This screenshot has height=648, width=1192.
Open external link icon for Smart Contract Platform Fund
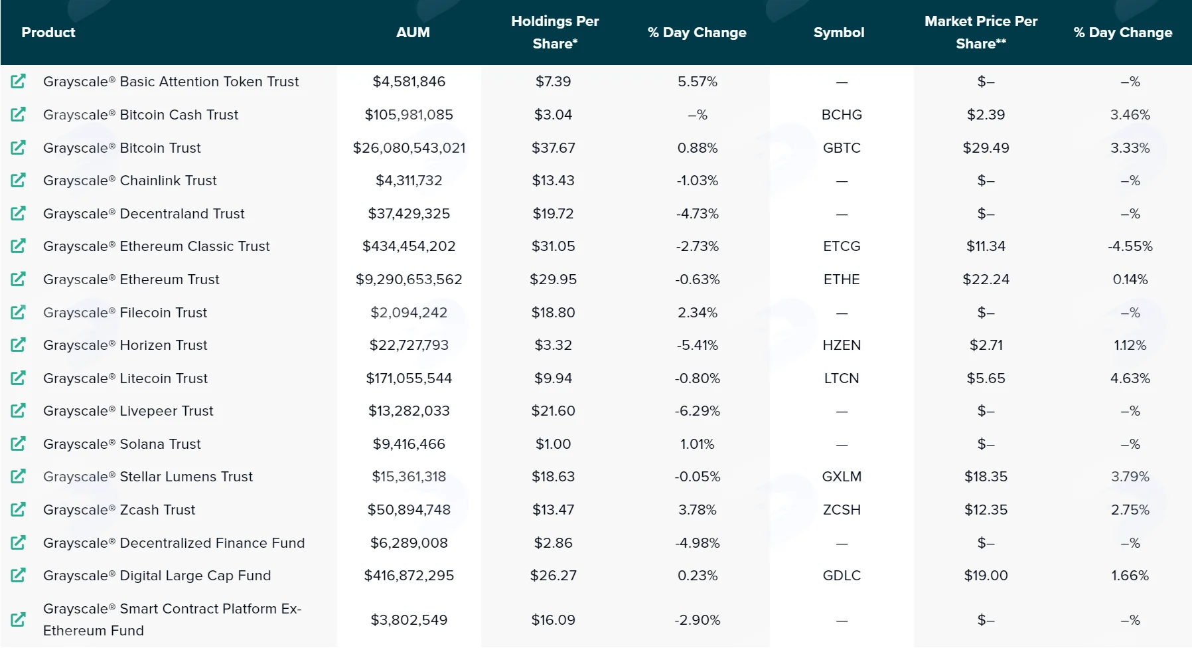[x=18, y=619]
